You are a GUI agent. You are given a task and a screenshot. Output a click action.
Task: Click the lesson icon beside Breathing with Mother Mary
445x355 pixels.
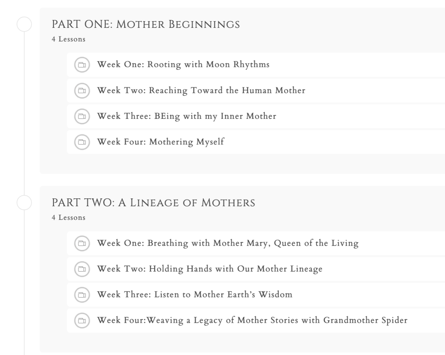(x=82, y=243)
